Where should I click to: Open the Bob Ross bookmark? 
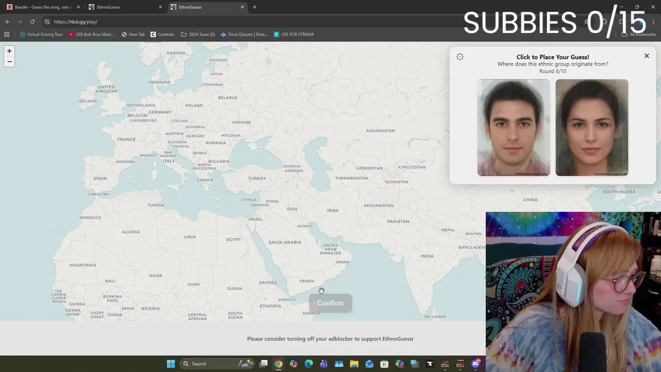91,35
